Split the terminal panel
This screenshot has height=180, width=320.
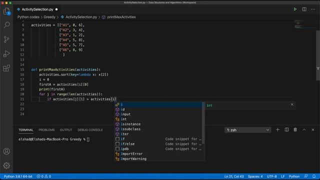pos(286,130)
